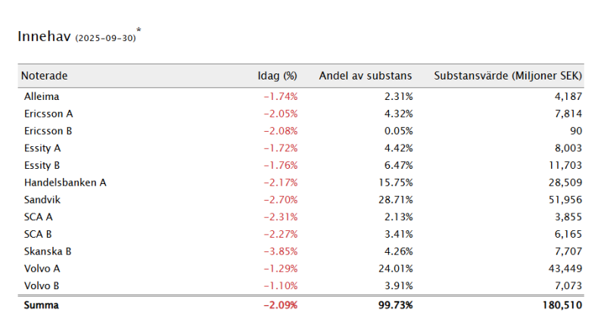604x321 pixels.
Task: Click the Essity A holding name
Action: point(43,148)
